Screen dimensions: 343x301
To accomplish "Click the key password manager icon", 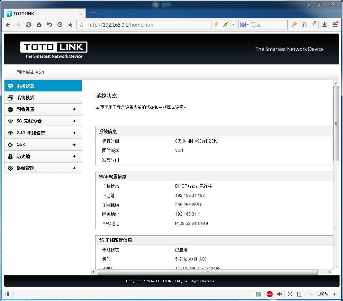I will pos(294,25).
